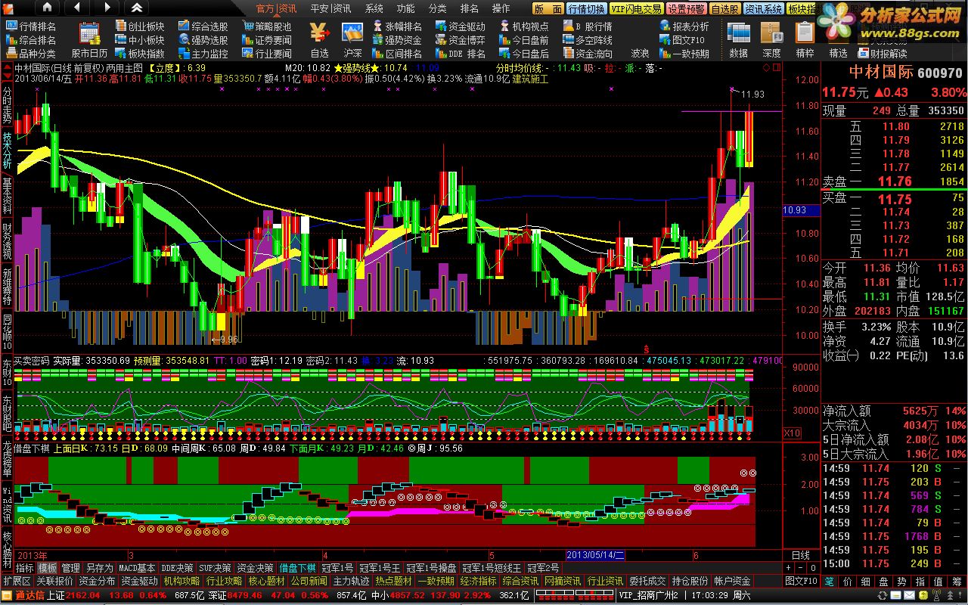Switch to 模板 bottom tab
Screen dimensions: 968x605
tap(47, 568)
